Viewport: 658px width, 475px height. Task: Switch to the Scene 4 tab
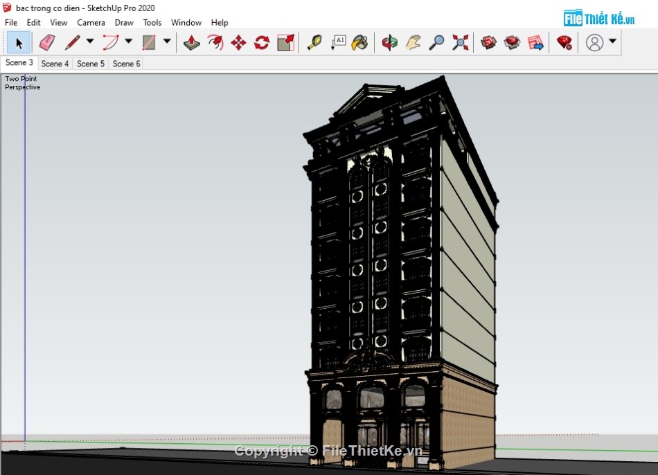pyautogui.click(x=55, y=64)
